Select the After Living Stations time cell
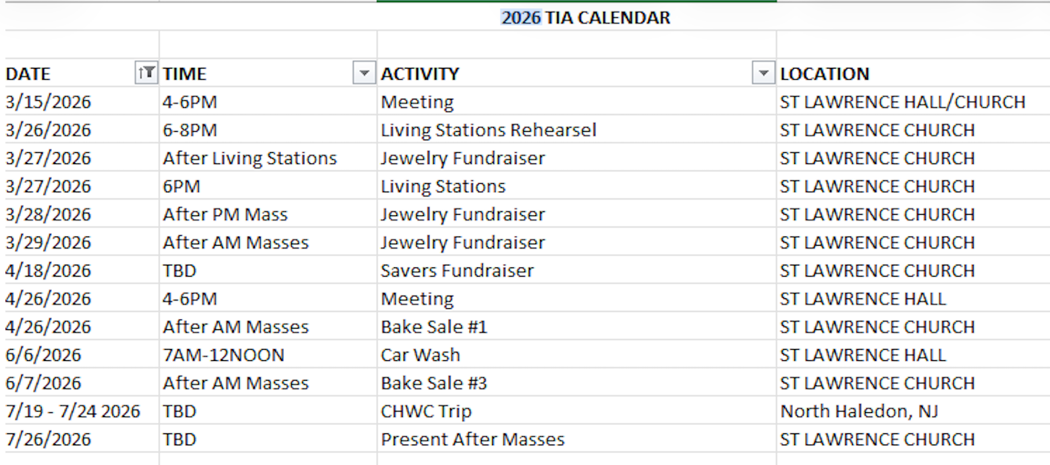The width and height of the screenshot is (1050, 465). [x=250, y=158]
